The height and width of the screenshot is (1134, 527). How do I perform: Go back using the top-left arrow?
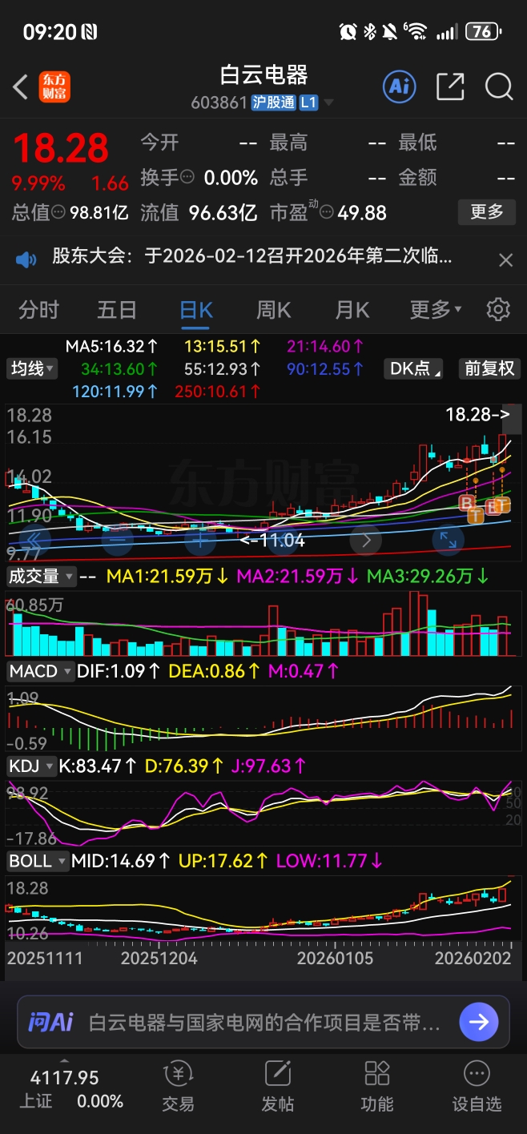(x=21, y=86)
